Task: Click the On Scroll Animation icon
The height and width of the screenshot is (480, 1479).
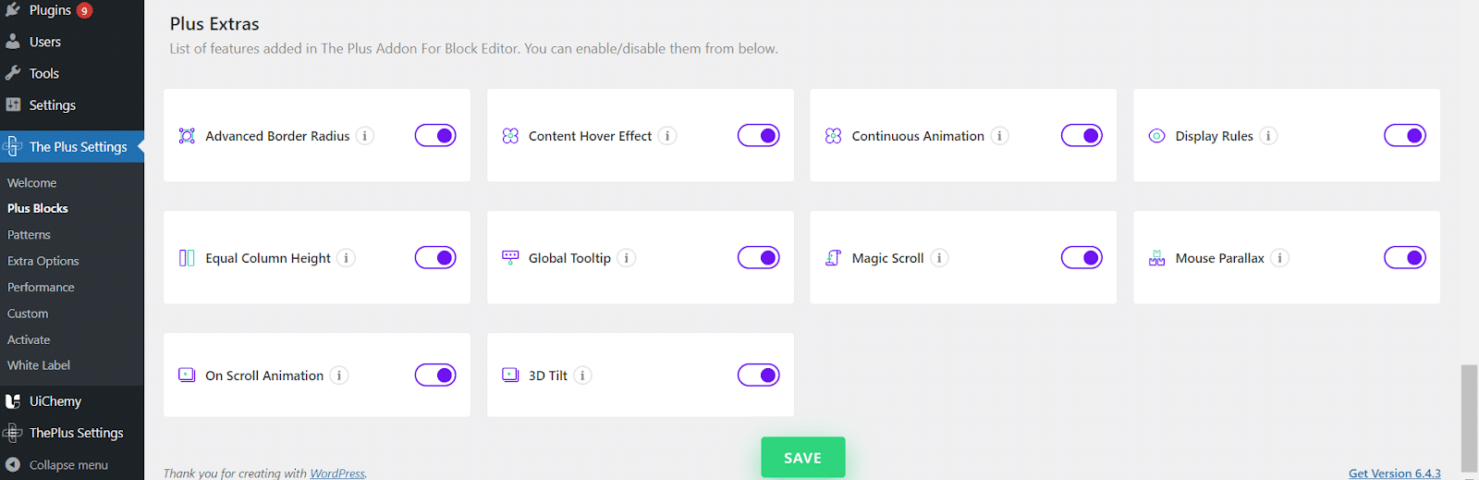Action: coord(187,375)
